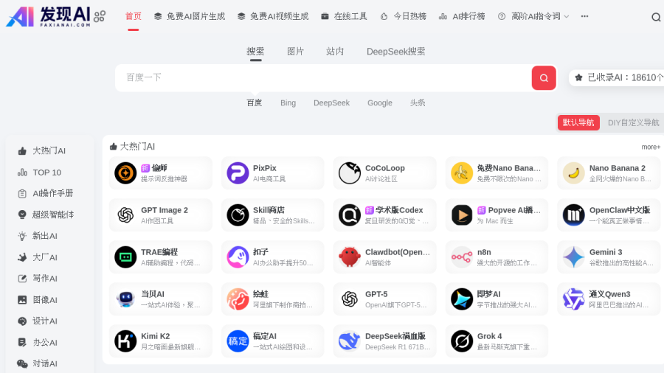Choose DeepSeek engine under the search box

[x=331, y=102]
